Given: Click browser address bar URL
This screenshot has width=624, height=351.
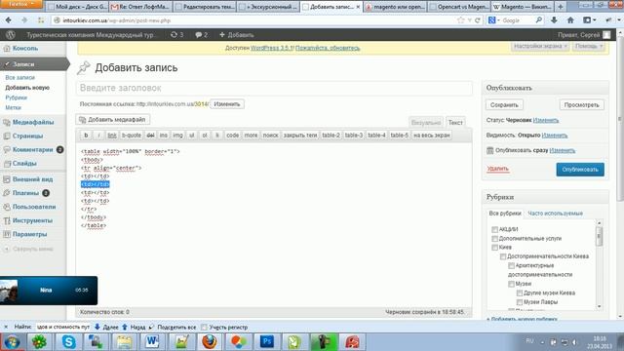Looking at the screenshot, I should pyautogui.click(x=117, y=20).
